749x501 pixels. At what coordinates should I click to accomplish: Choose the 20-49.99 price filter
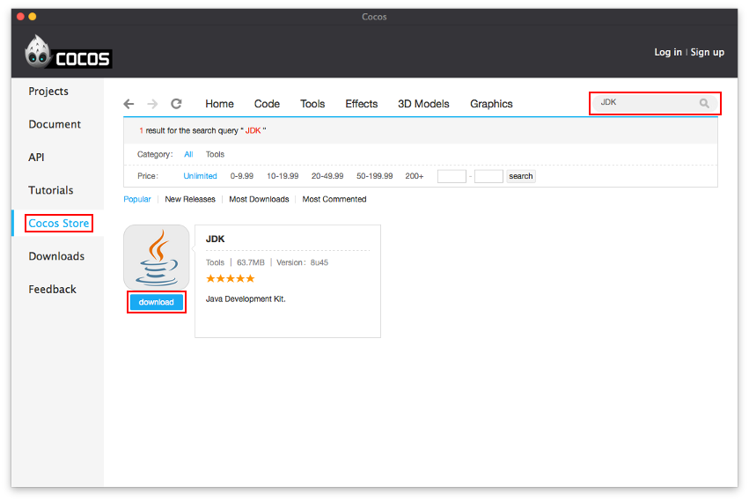327,176
